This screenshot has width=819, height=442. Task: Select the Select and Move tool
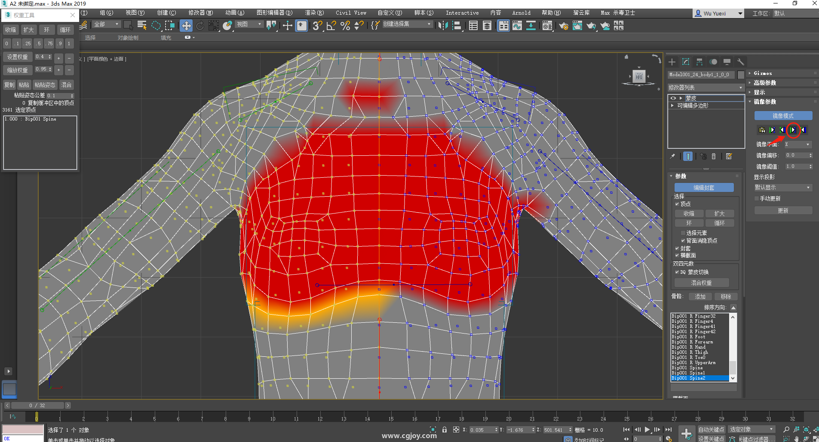pos(186,26)
